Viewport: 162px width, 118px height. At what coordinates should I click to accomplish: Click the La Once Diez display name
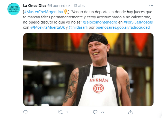coord(35,6)
